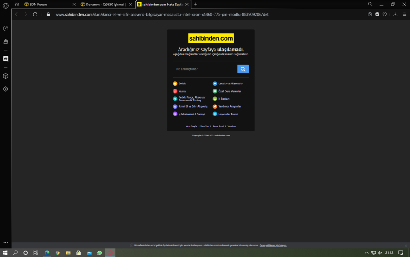Open GX Corner gamepad icon
Viewport: 410px width, 257px height.
[x=17, y=5]
